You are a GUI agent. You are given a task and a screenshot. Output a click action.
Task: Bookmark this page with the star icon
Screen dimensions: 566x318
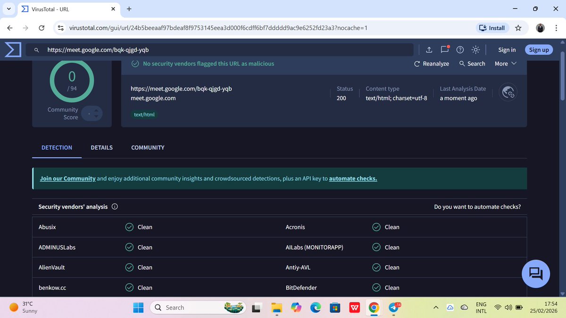pyautogui.click(x=518, y=28)
